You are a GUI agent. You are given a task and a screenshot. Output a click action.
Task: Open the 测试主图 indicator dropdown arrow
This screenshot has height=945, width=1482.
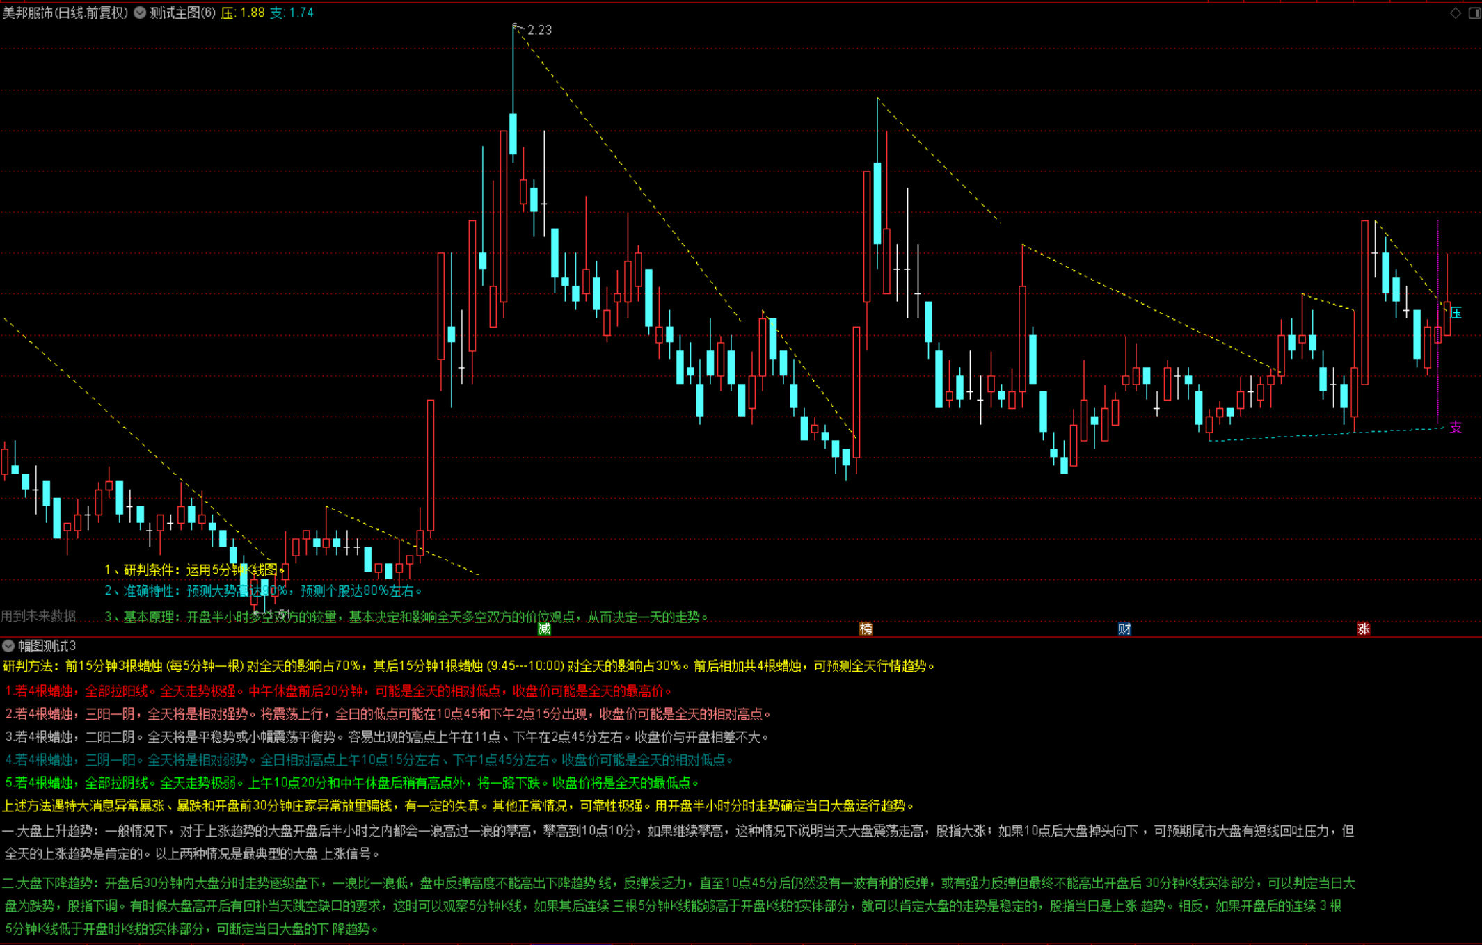[140, 13]
